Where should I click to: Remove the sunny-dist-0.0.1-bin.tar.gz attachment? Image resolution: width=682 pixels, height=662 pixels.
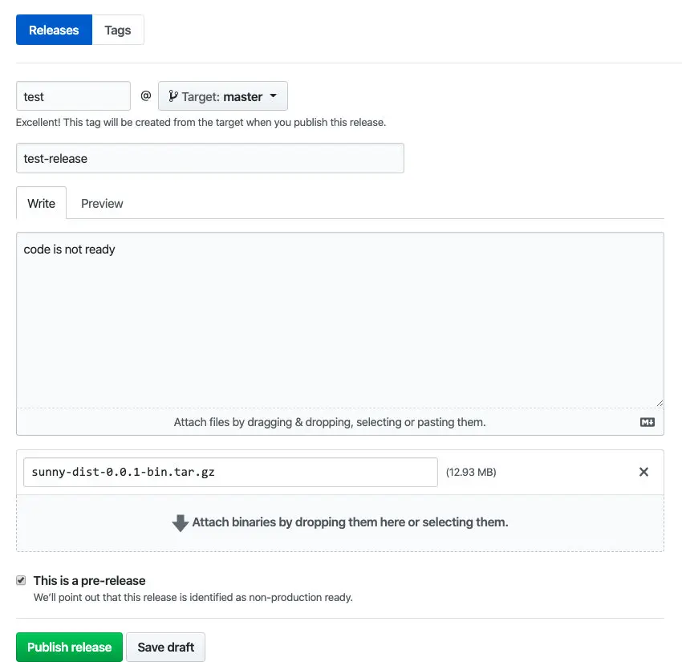[643, 472]
